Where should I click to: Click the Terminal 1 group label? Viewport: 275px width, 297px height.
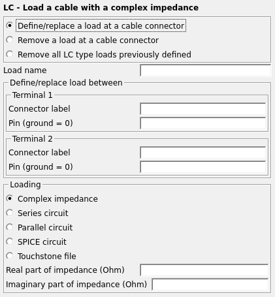pyautogui.click(x=33, y=95)
